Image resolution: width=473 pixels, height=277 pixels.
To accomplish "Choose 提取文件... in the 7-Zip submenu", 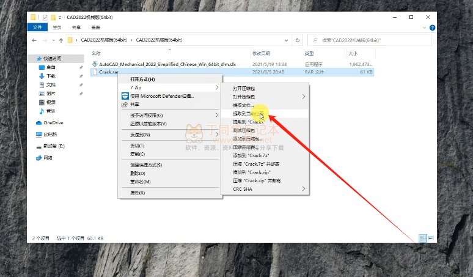I will point(265,105).
